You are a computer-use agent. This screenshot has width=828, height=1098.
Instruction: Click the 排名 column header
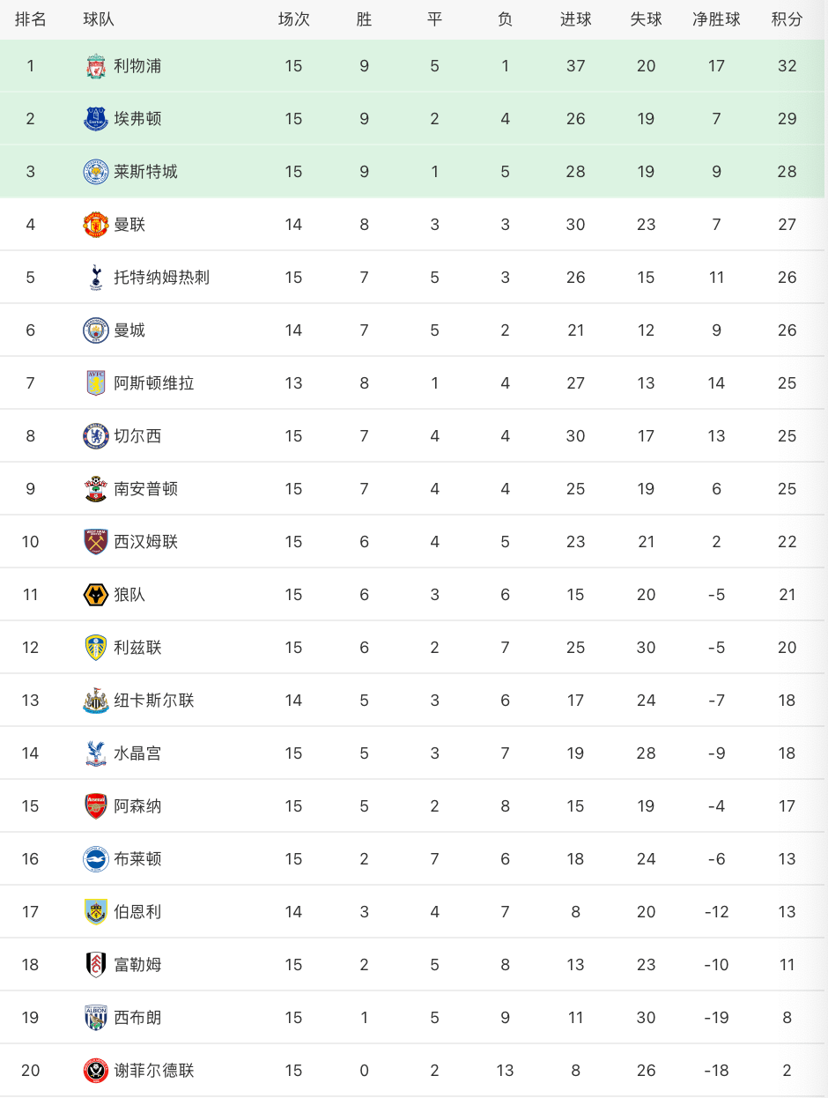click(x=31, y=19)
